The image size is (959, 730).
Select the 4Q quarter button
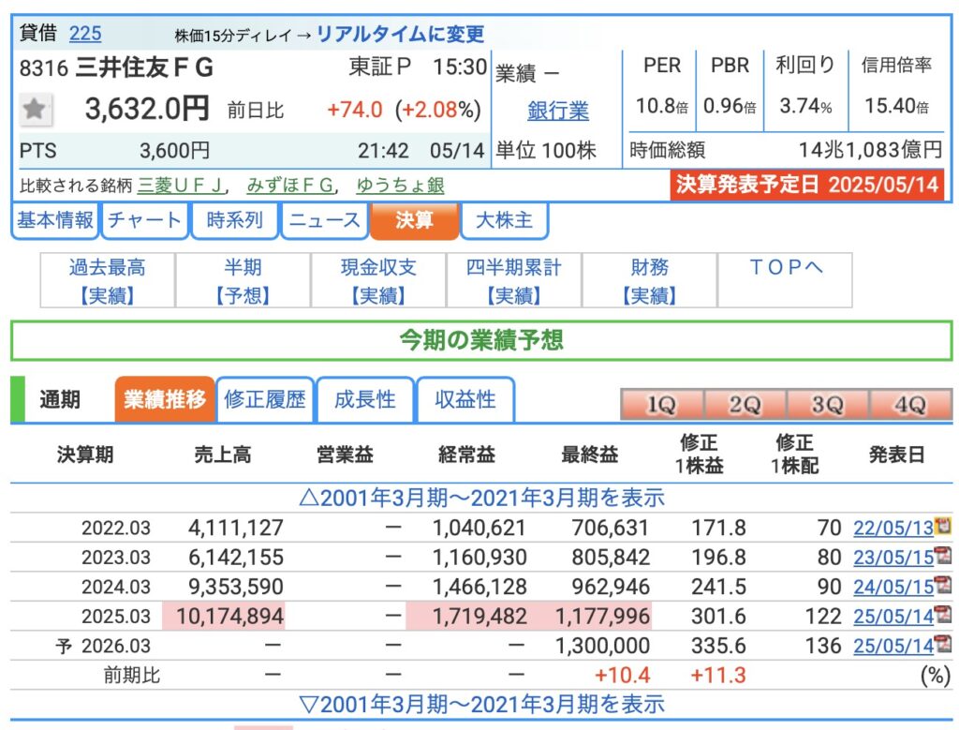point(910,405)
